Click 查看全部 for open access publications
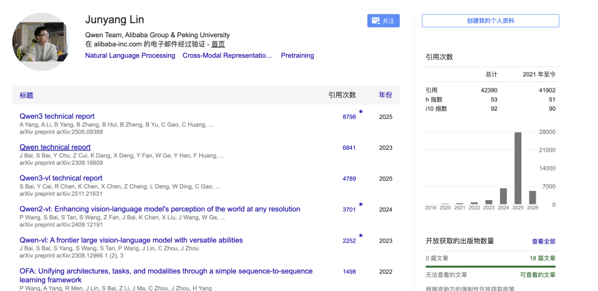The image size is (598, 291). [x=543, y=241]
